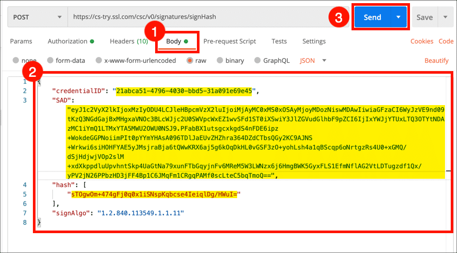Image resolution: width=457 pixels, height=253 pixels.
Task: Open the Send button dropdown arrow
Action: [x=399, y=17]
